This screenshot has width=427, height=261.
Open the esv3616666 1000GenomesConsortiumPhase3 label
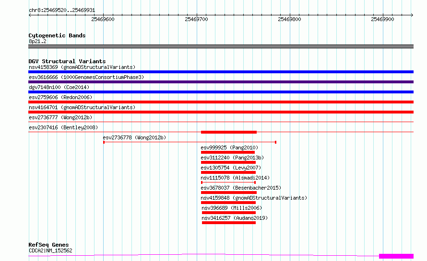[86, 77]
